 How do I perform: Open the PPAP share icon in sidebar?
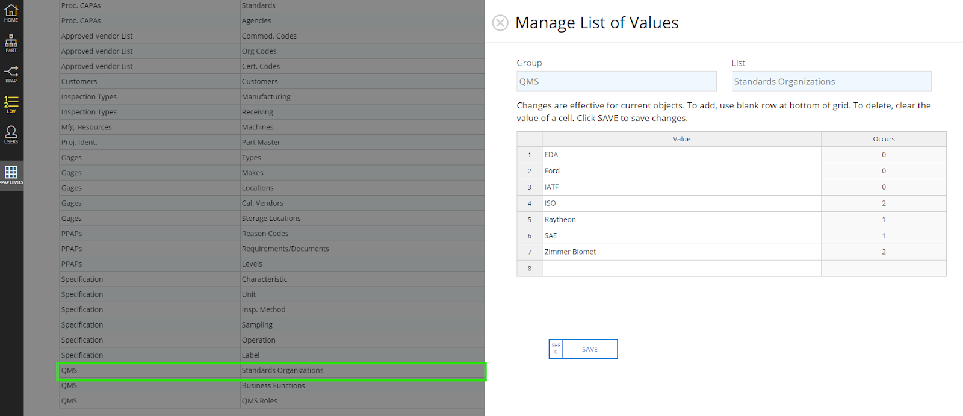(x=11, y=74)
